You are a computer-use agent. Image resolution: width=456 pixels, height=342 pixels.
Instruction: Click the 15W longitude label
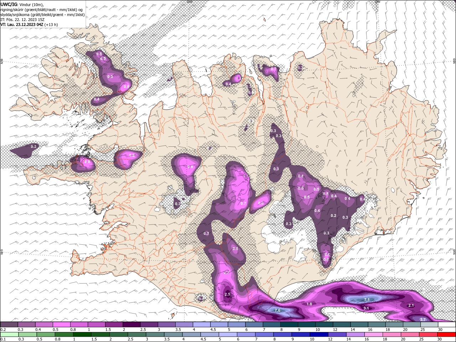378,1
